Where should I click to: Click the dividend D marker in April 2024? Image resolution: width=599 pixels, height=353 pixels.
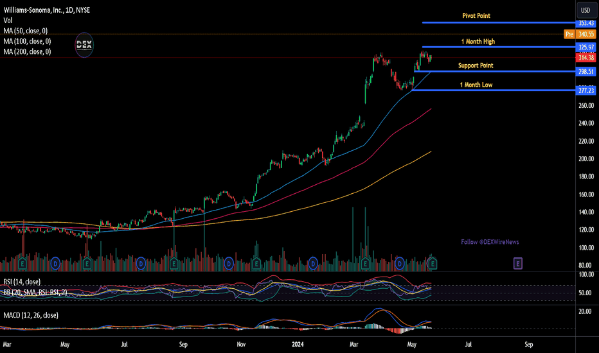[400, 263]
